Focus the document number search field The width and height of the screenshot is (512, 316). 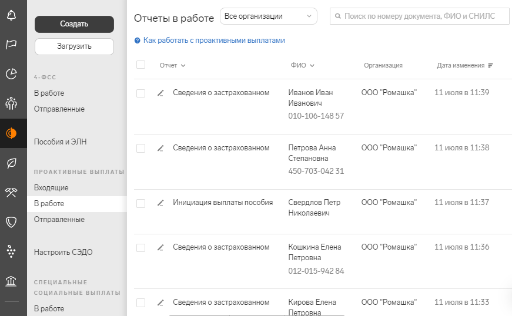(x=420, y=16)
